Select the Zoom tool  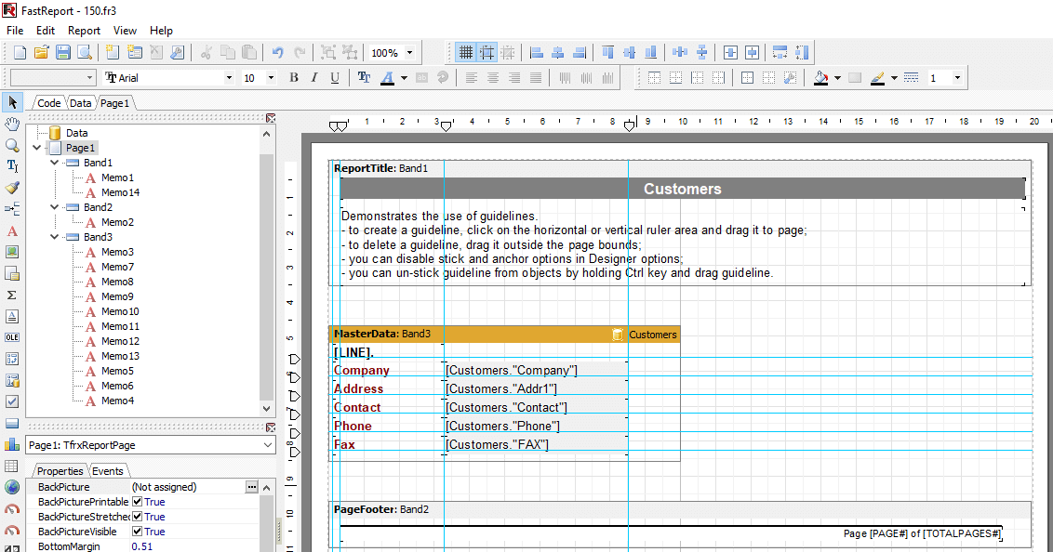click(12, 146)
